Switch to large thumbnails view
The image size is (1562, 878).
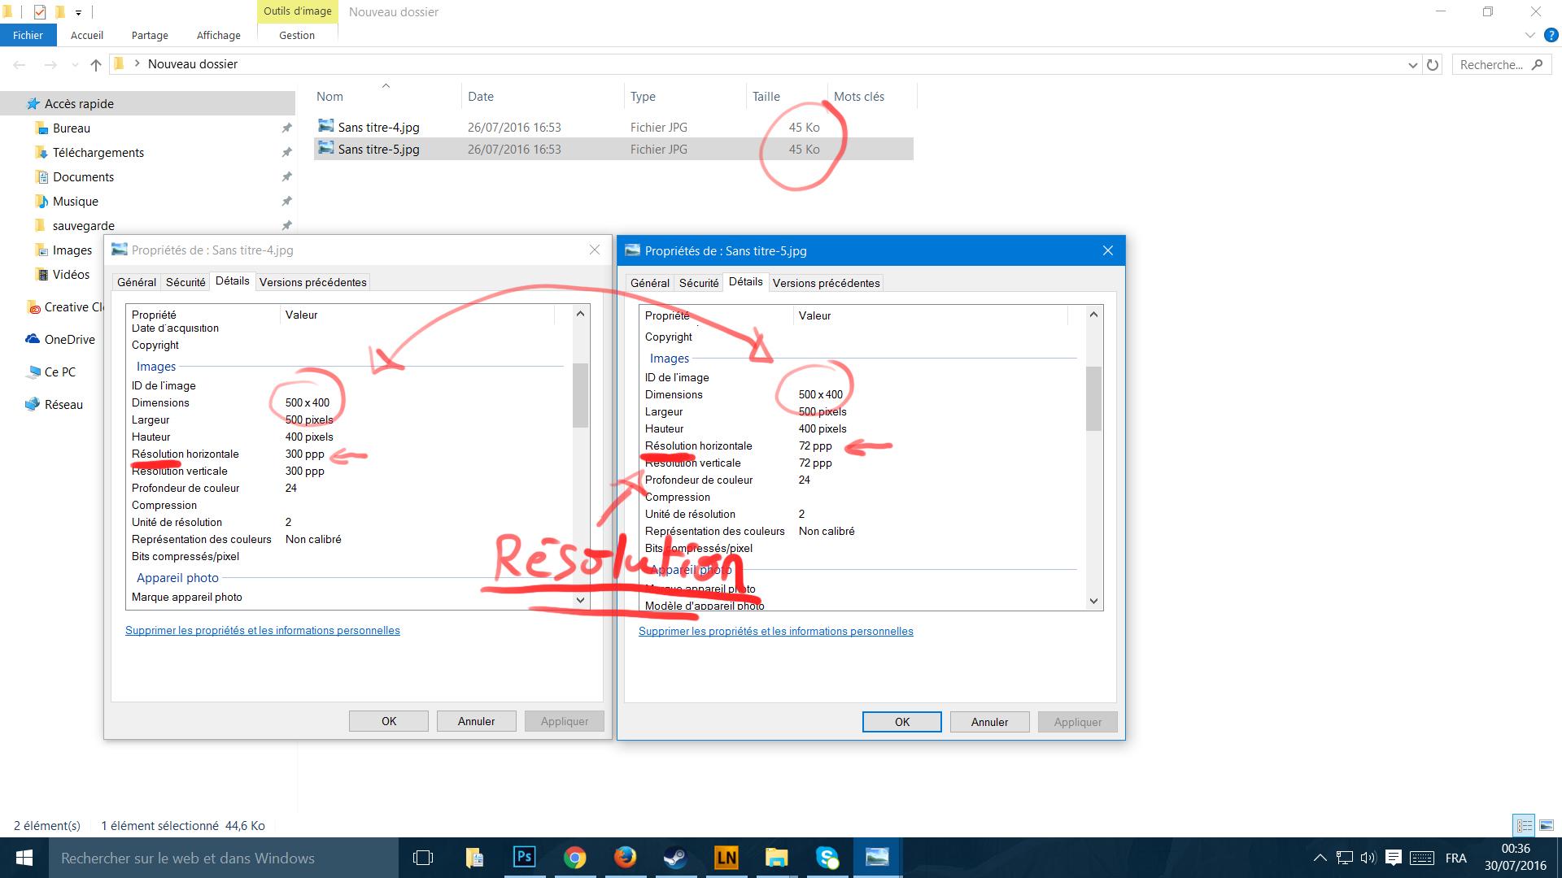coord(1547,825)
